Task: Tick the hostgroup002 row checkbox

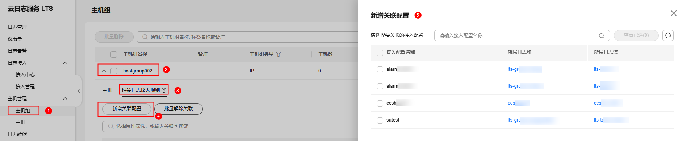Action: (114, 71)
